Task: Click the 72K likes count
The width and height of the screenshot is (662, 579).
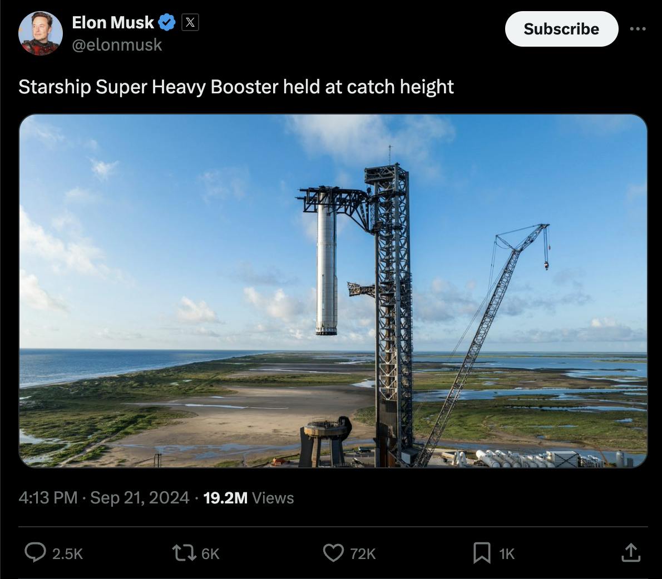Action: (x=363, y=553)
